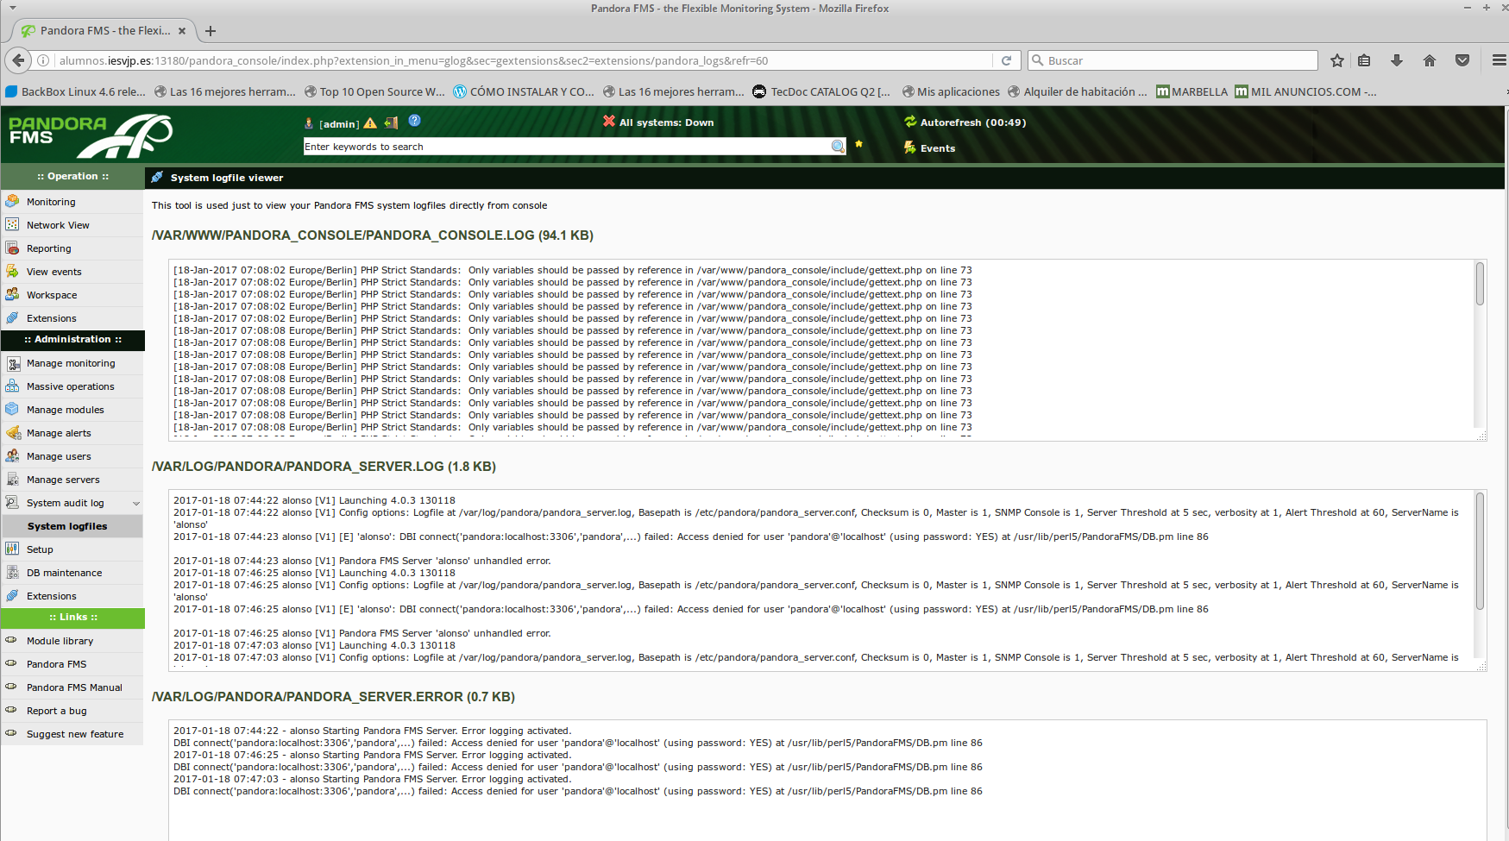Open Monitoring in the Operation menu
The width and height of the screenshot is (1509, 841).
click(x=51, y=202)
